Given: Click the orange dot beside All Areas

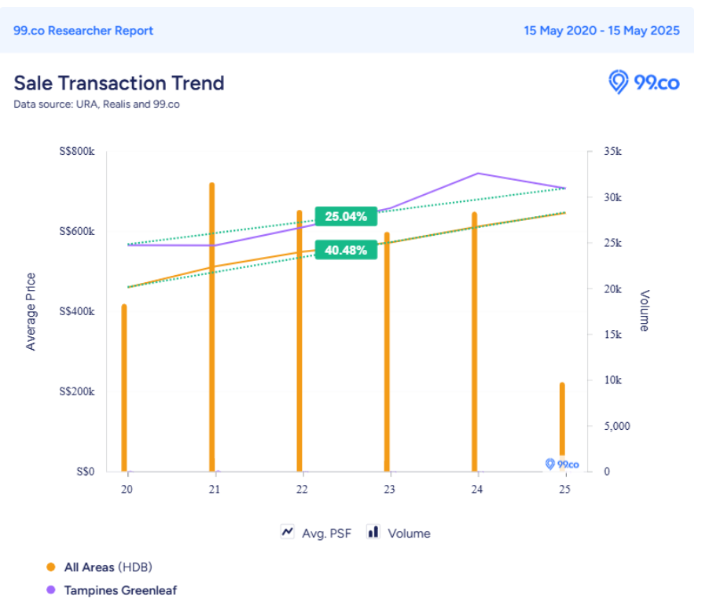Looking at the screenshot, I should (51, 567).
